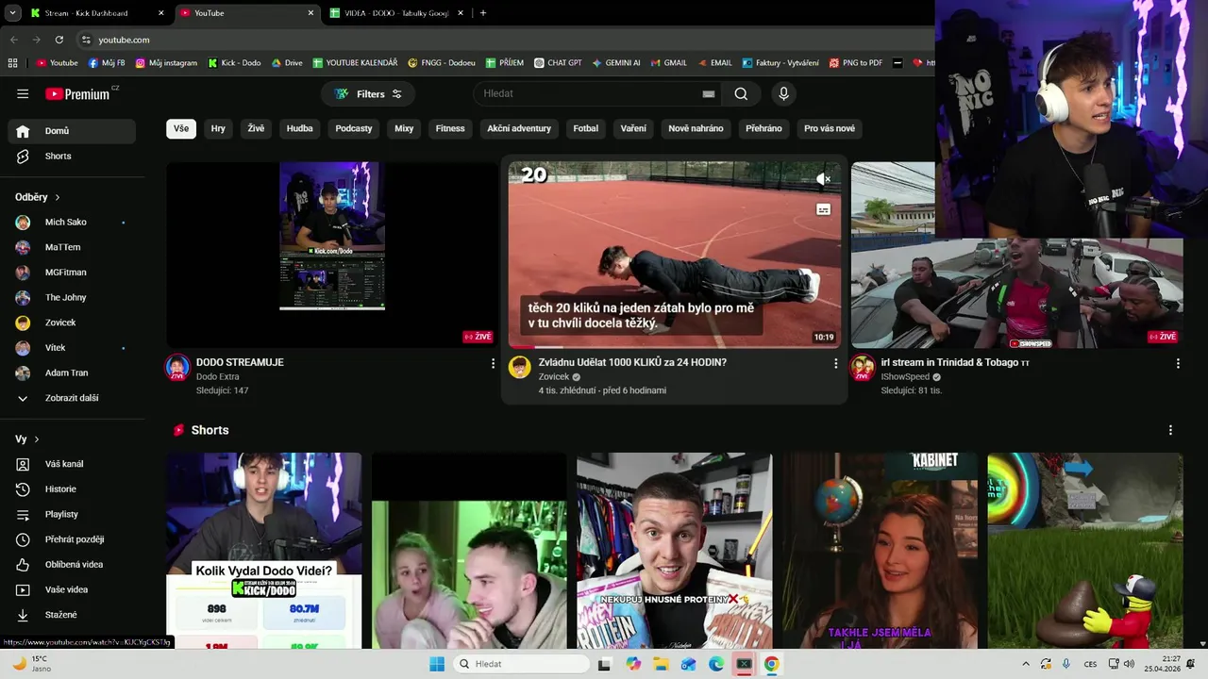The height and width of the screenshot is (679, 1208).
Task: Open Kolik Vydal Dodo Videí short
Action: tap(264, 551)
